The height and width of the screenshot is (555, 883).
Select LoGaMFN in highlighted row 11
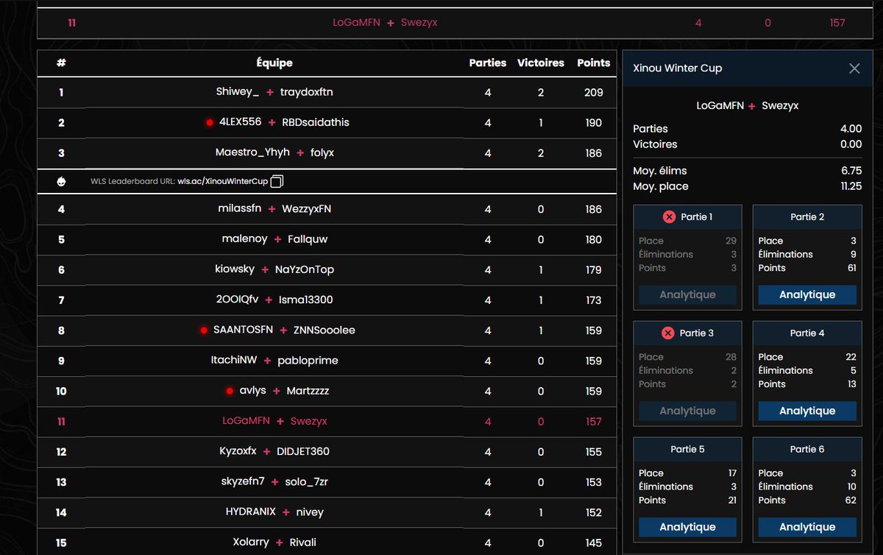(x=247, y=421)
